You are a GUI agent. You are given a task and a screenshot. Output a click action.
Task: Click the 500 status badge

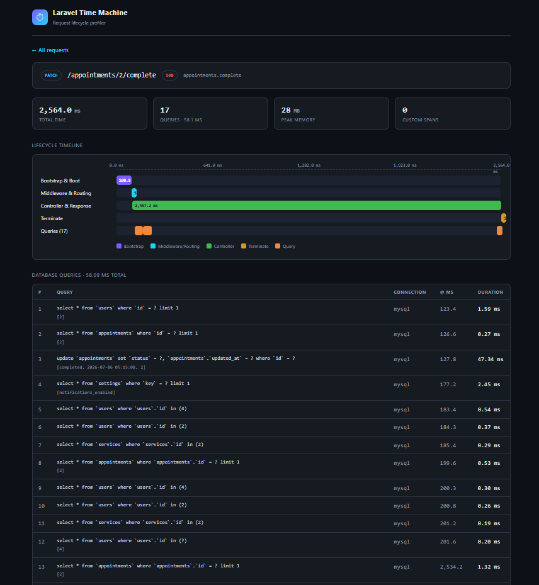coord(169,75)
